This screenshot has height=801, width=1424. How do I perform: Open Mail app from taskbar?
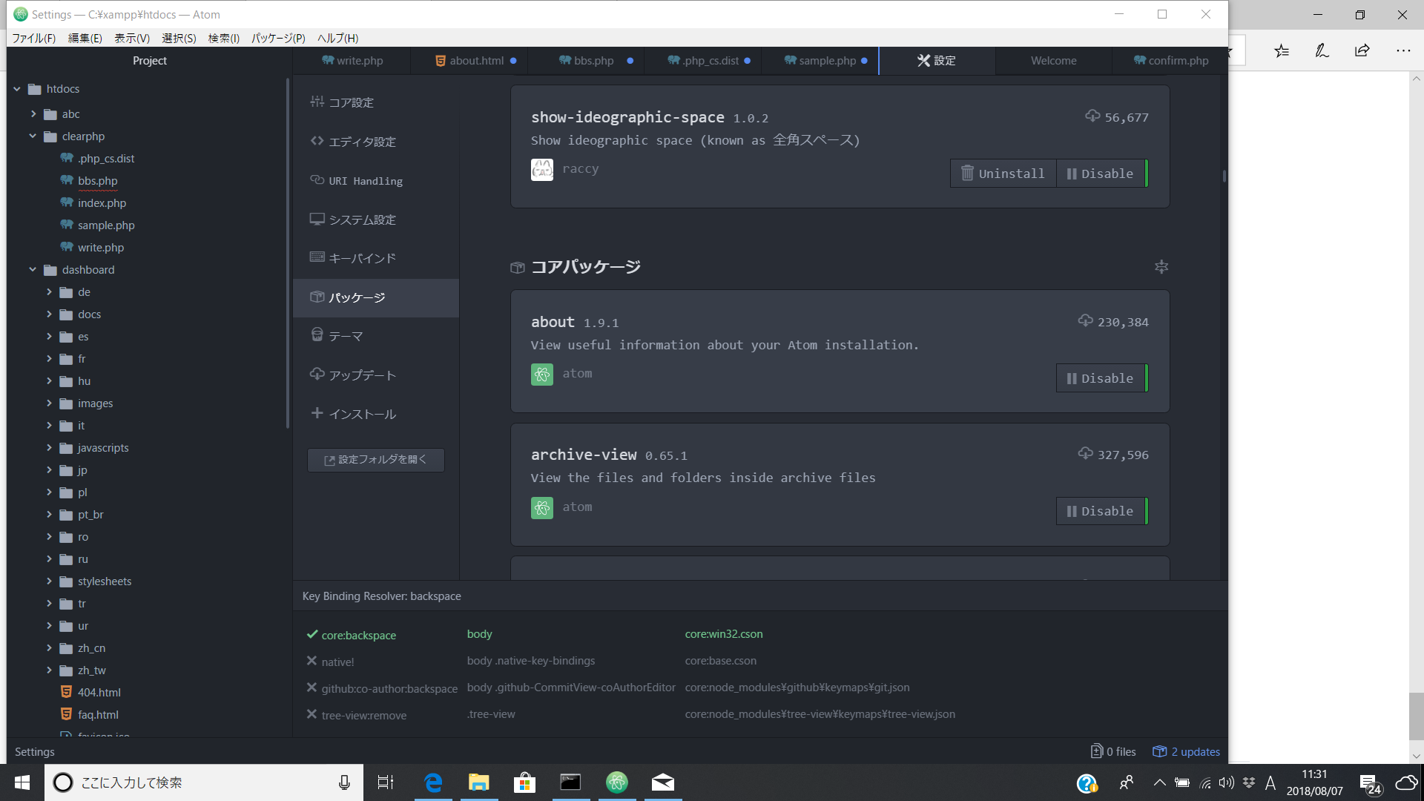662,782
